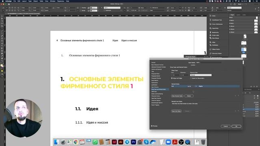Open Skype from the dock
The width and height of the screenshot is (260, 146).
(x=146, y=142)
